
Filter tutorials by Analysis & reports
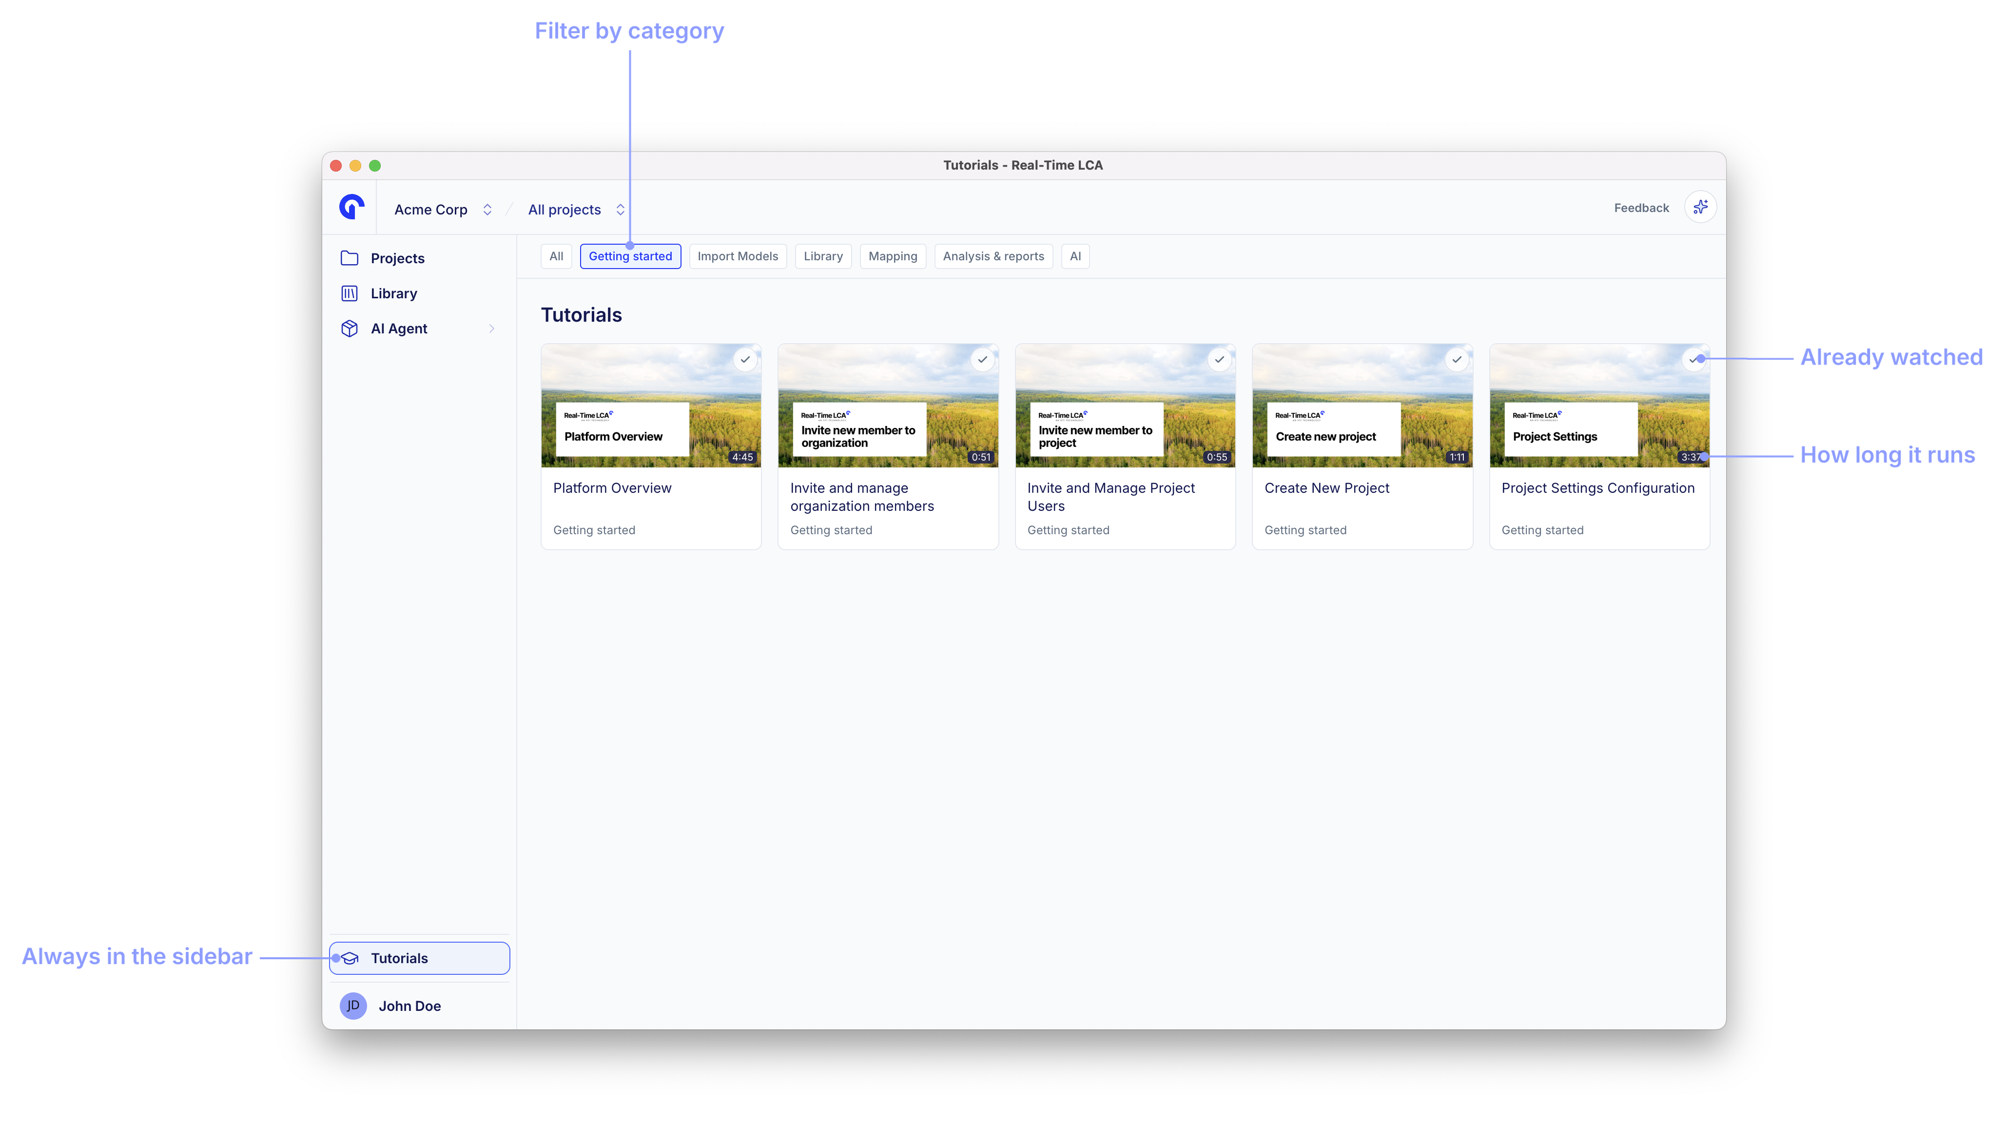993,256
